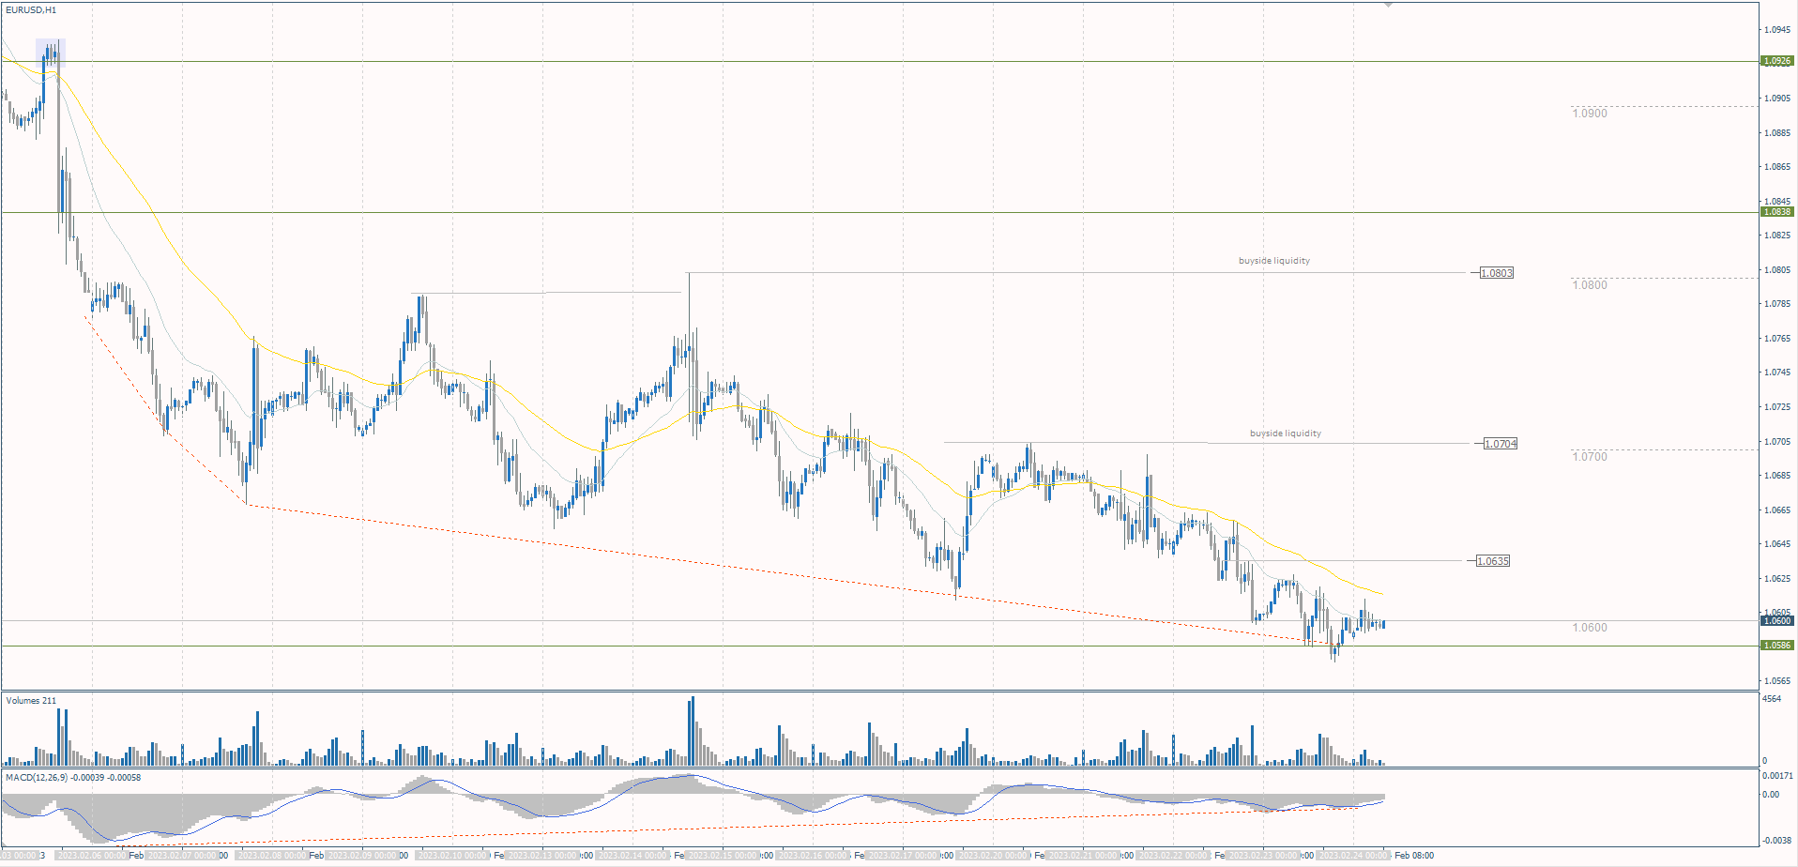Select the boxed 1.0704 price label
This screenshot has height=867, width=1798.
1501,444
